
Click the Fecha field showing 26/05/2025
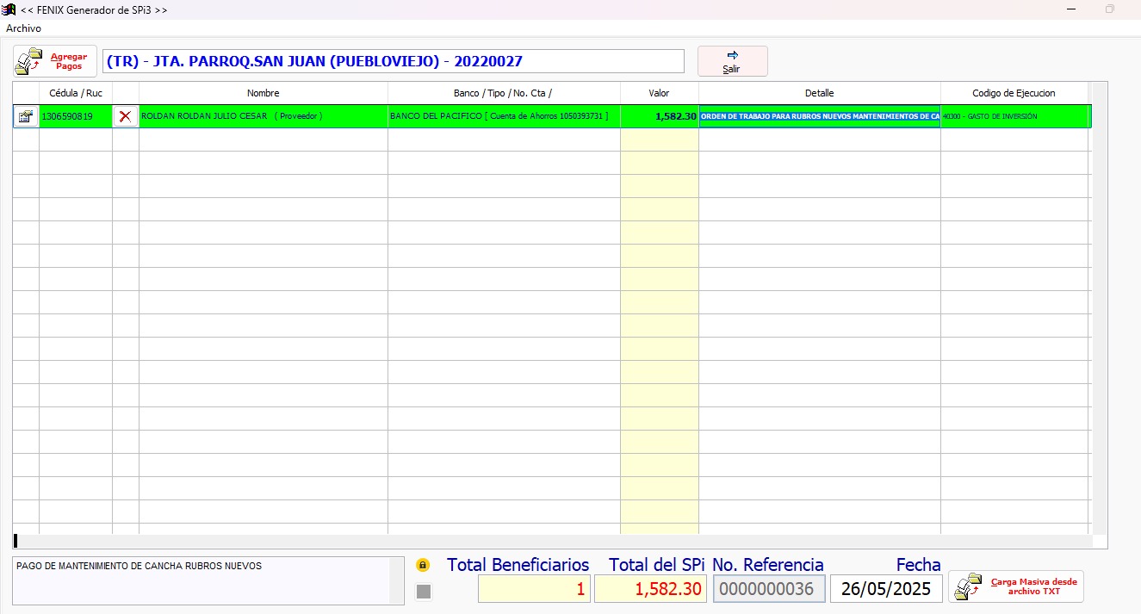click(x=886, y=589)
